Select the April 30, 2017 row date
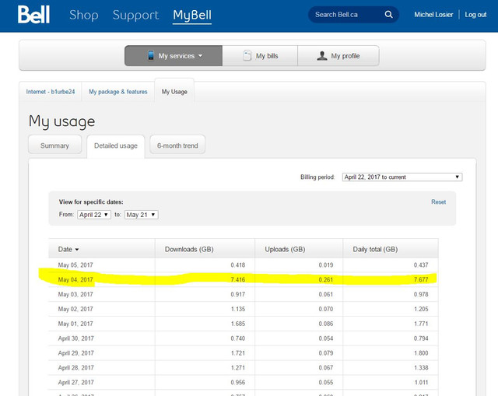Image resolution: width=498 pixels, height=396 pixels. [x=76, y=338]
